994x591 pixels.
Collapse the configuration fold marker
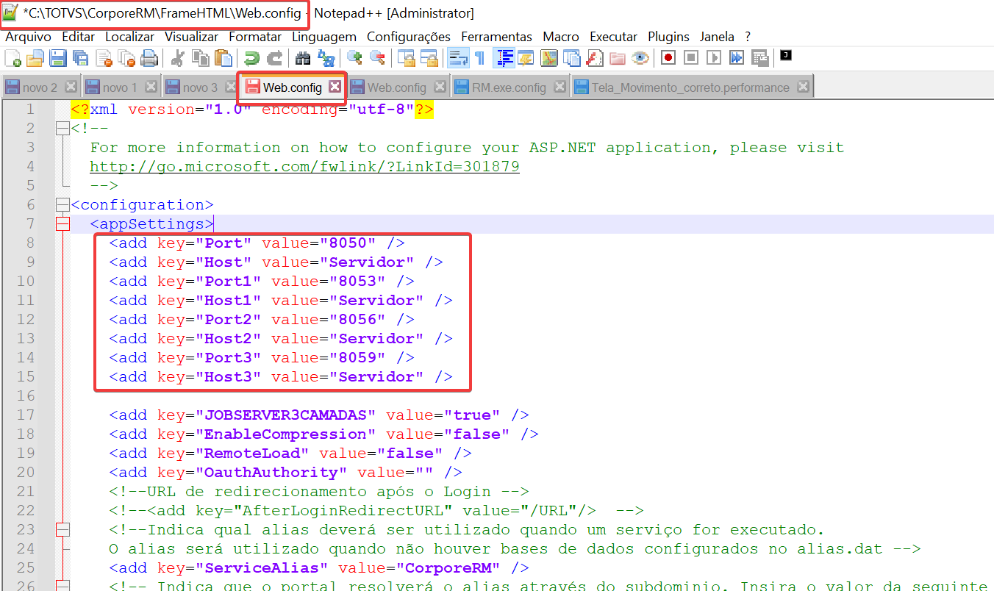click(62, 205)
